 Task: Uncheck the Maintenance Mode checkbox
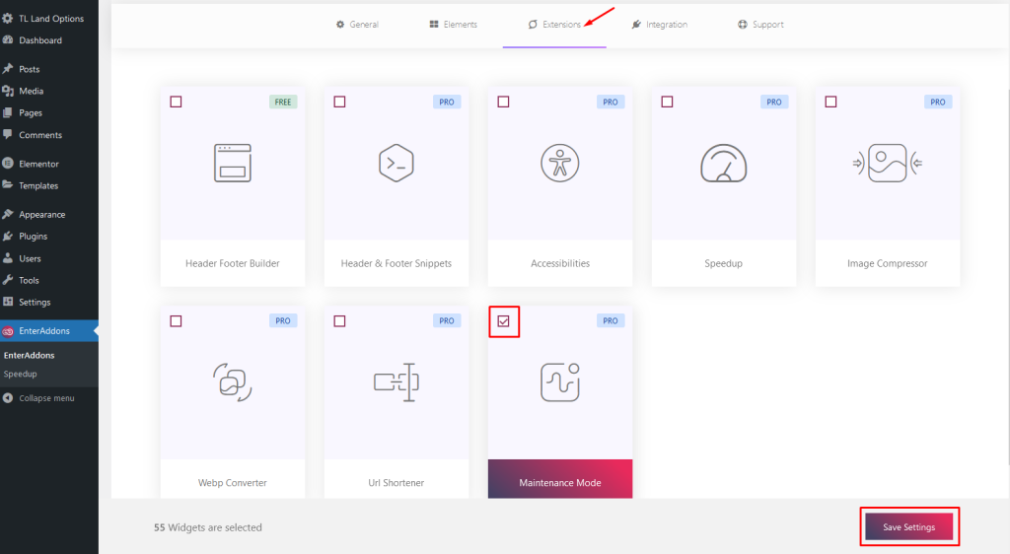[x=503, y=321]
